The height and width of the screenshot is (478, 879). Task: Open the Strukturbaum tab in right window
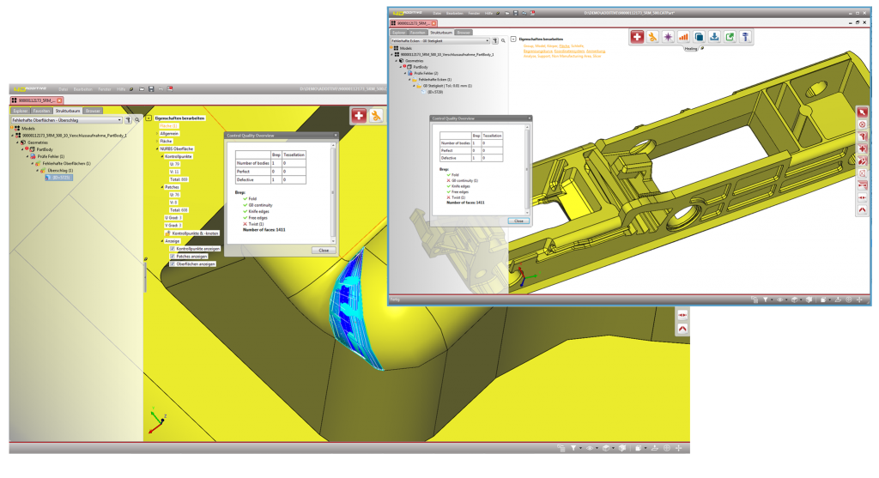click(x=440, y=33)
